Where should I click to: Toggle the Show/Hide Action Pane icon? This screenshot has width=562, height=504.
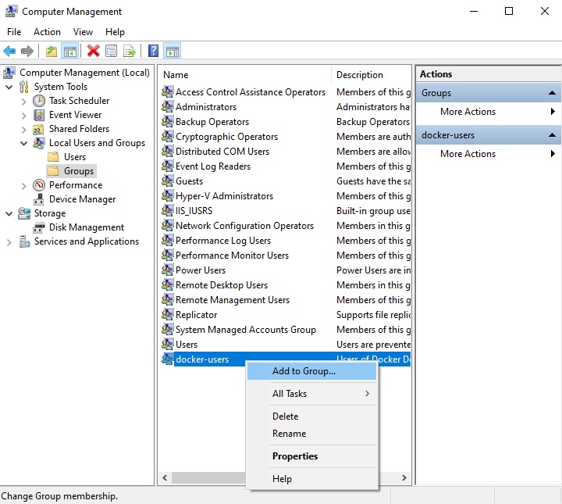click(173, 52)
